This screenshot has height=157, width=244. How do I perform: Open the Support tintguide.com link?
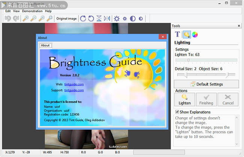(74, 90)
